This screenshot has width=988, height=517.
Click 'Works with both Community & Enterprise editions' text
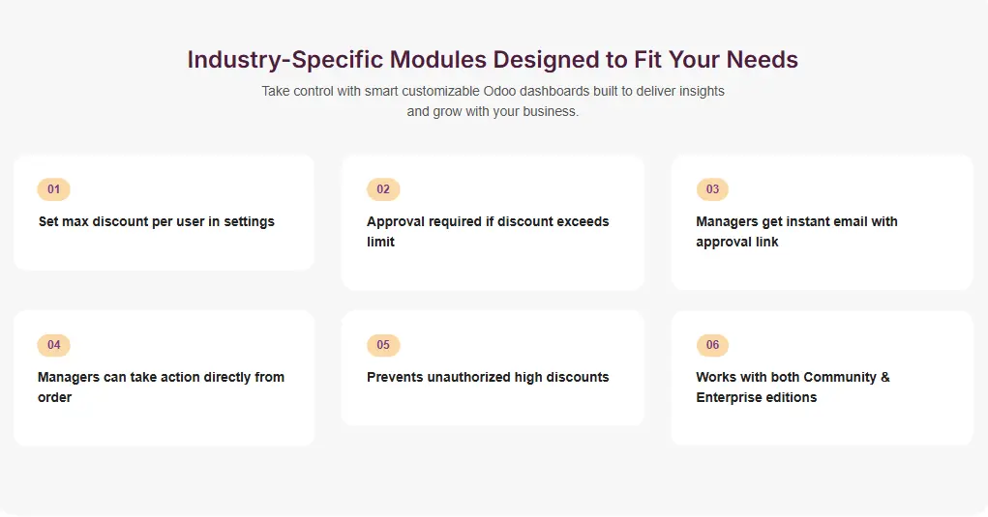pyautogui.click(x=793, y=387)
